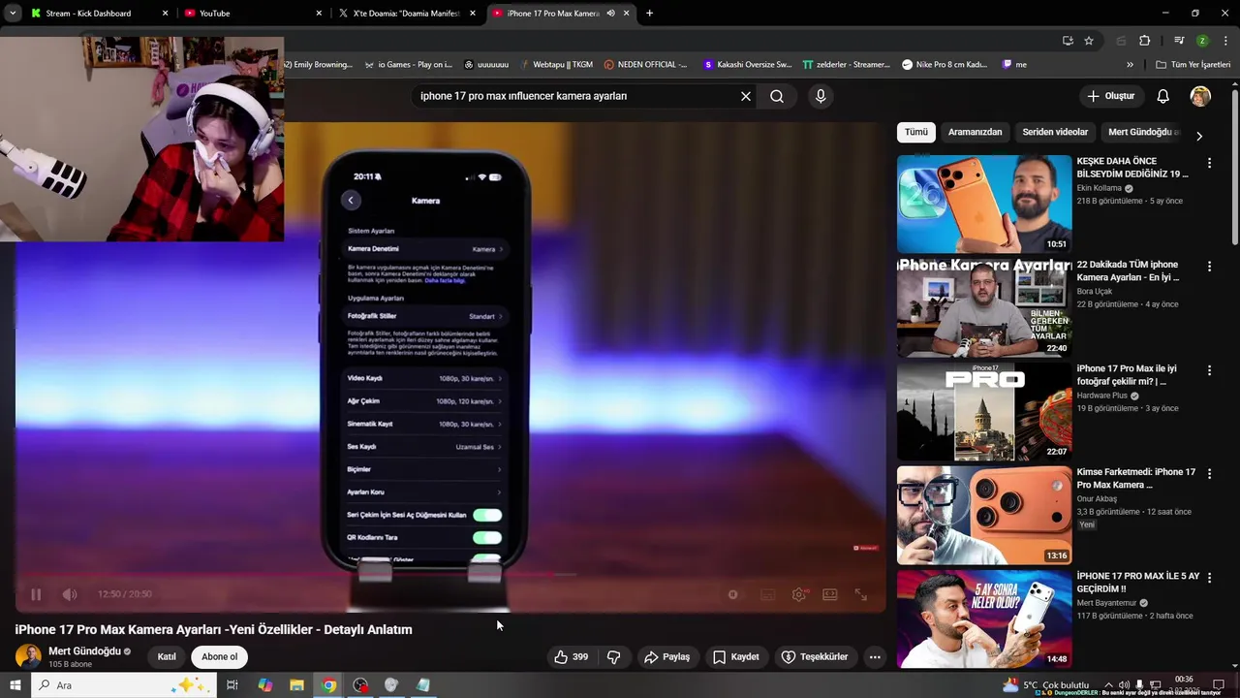Switch to theater mode in the player
The image size is (1240, 698).
pos(830,594)
